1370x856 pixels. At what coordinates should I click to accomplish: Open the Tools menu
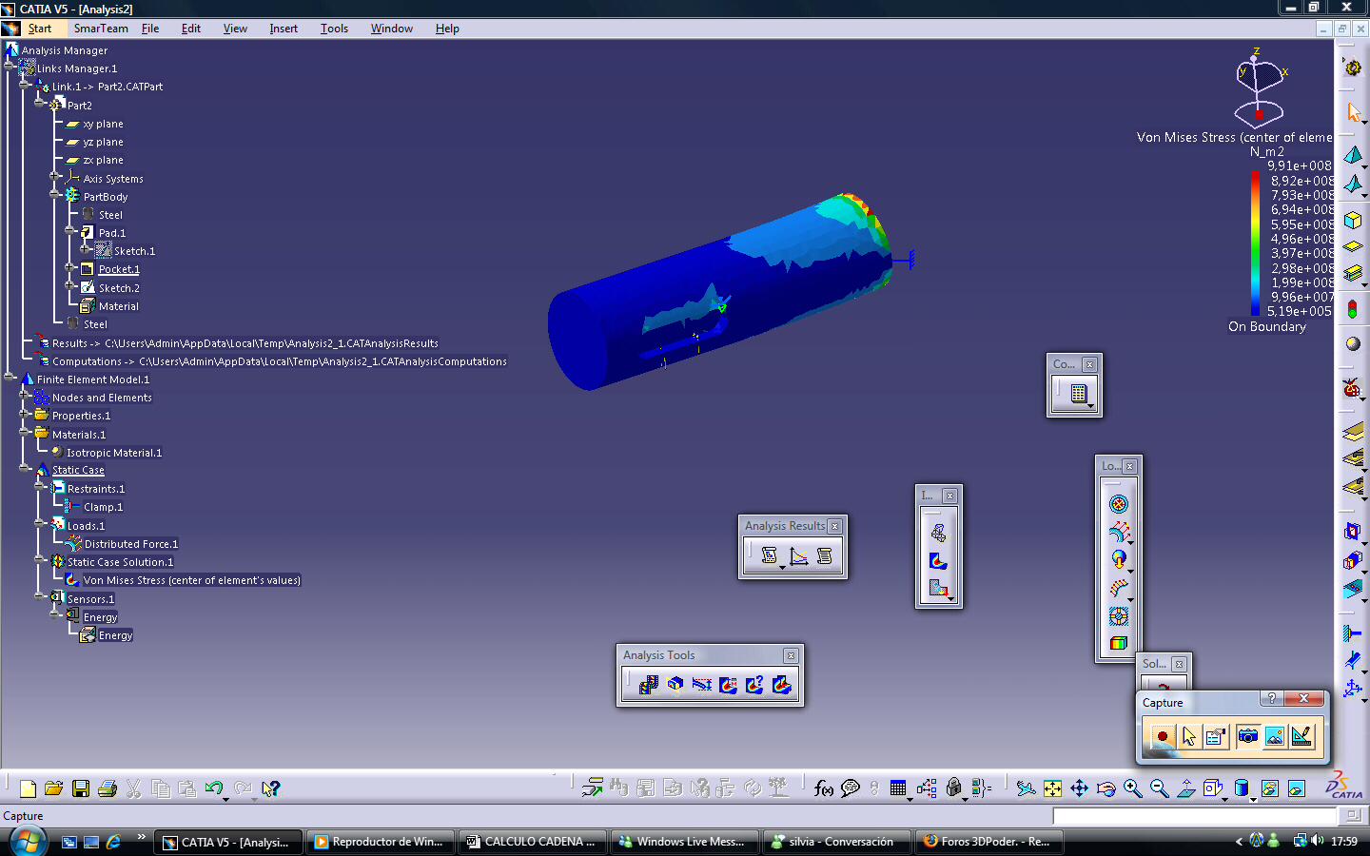334,29
